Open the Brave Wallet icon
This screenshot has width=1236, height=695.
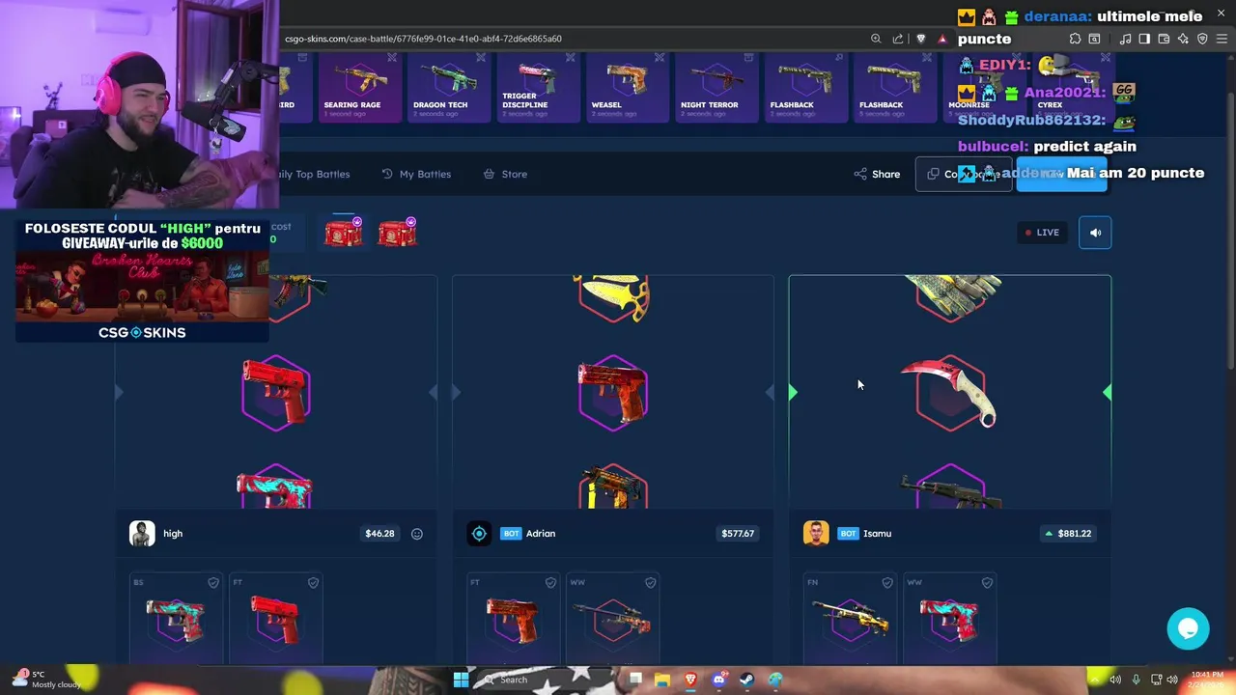[1164, 39]
